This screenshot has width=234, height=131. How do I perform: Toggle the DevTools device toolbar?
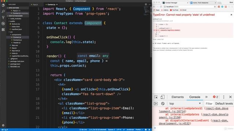162,97
